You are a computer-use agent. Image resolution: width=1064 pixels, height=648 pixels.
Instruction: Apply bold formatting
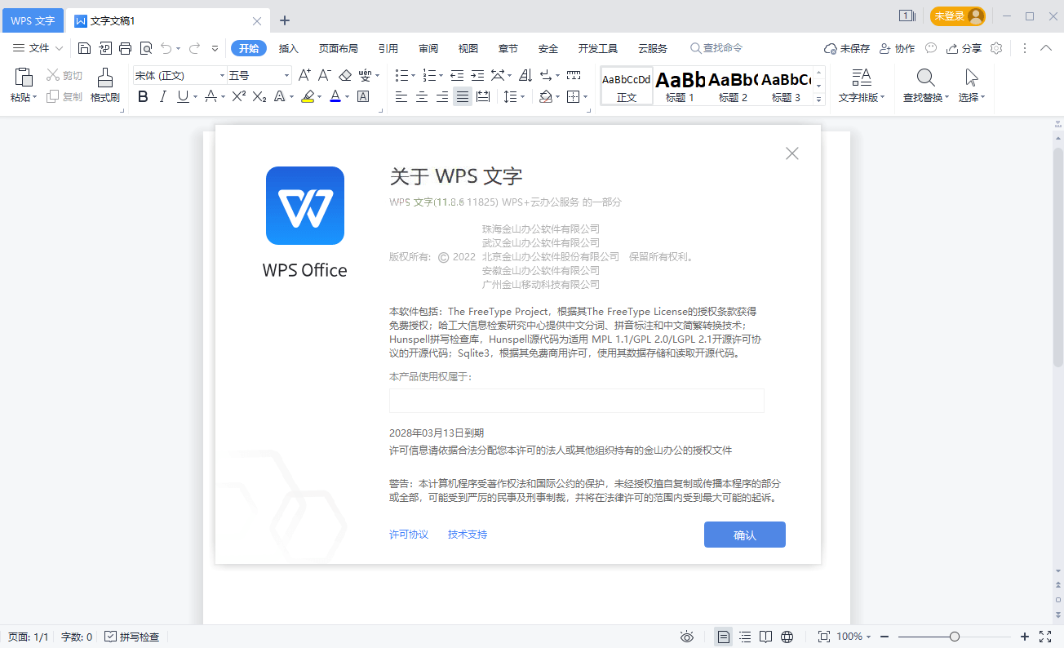click(x=143, y=95)
